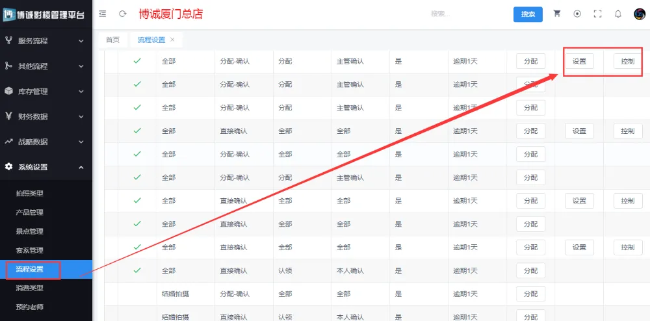This screenshot has width=650, height=321.
Task: Collapse the 系统设置 menu
Action: [45, 167]
